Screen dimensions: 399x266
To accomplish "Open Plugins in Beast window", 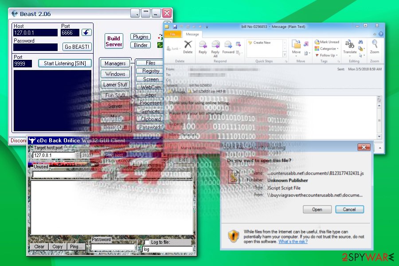I will (141, 37).
